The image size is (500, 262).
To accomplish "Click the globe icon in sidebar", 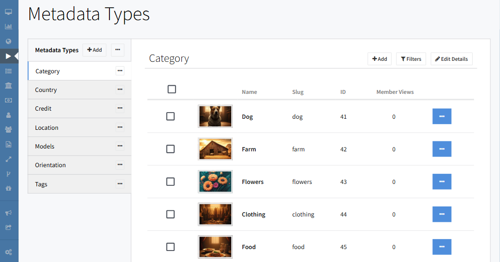I will pyautogui.click(x=8, y=41).
